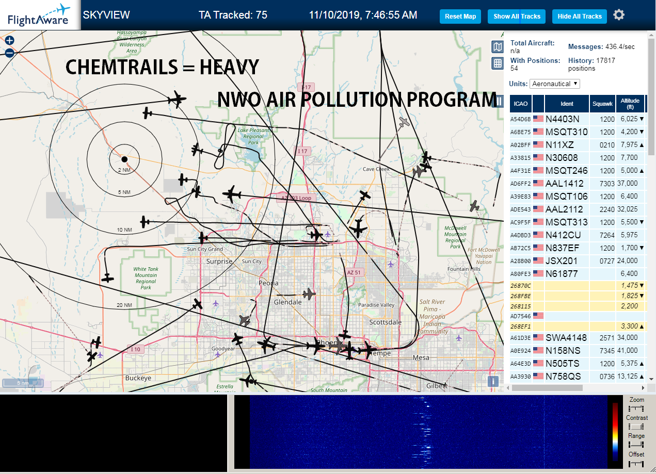Zoom in the map with plus button

(9, 40)
